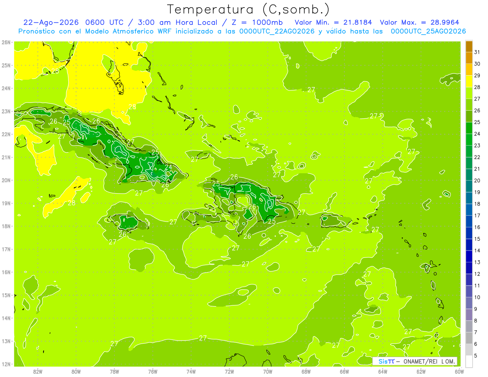Click the latitude axis label '24N'
The width and height of the screenshot is (488, 377).
point(6,88)
